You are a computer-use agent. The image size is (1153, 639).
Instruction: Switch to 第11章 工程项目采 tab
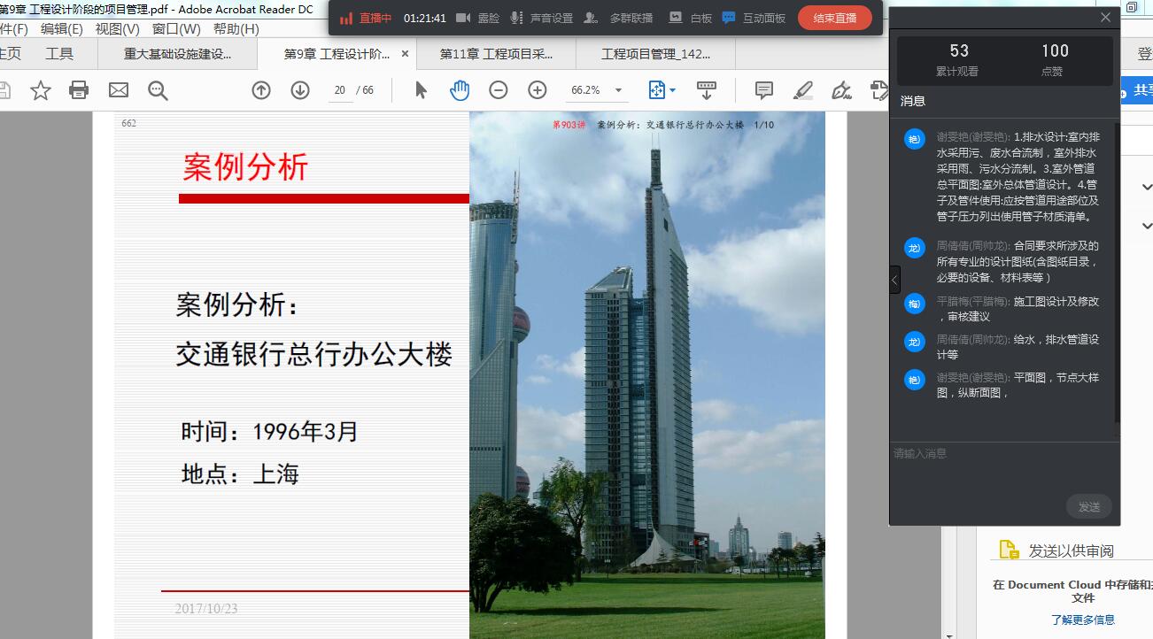[496, 54]
